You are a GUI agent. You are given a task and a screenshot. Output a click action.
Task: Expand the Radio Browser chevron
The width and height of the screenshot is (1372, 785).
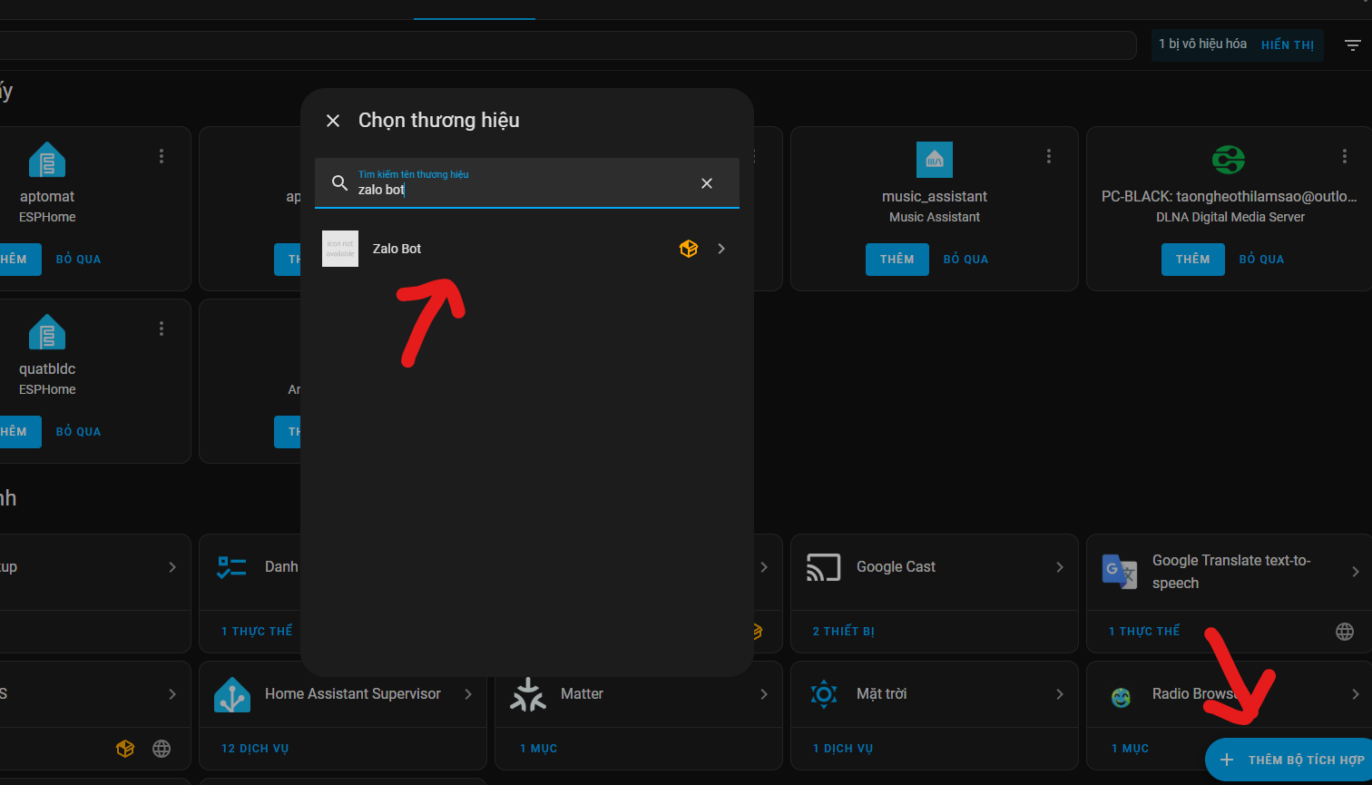[1355, 694]
